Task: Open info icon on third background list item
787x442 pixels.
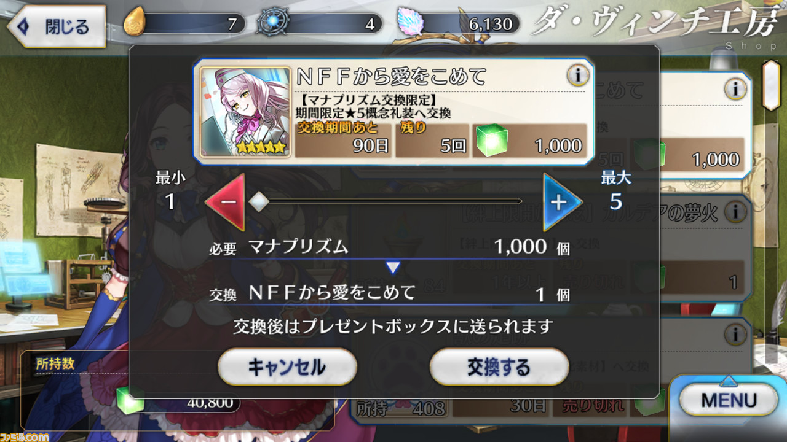Action: pos(735,335)
